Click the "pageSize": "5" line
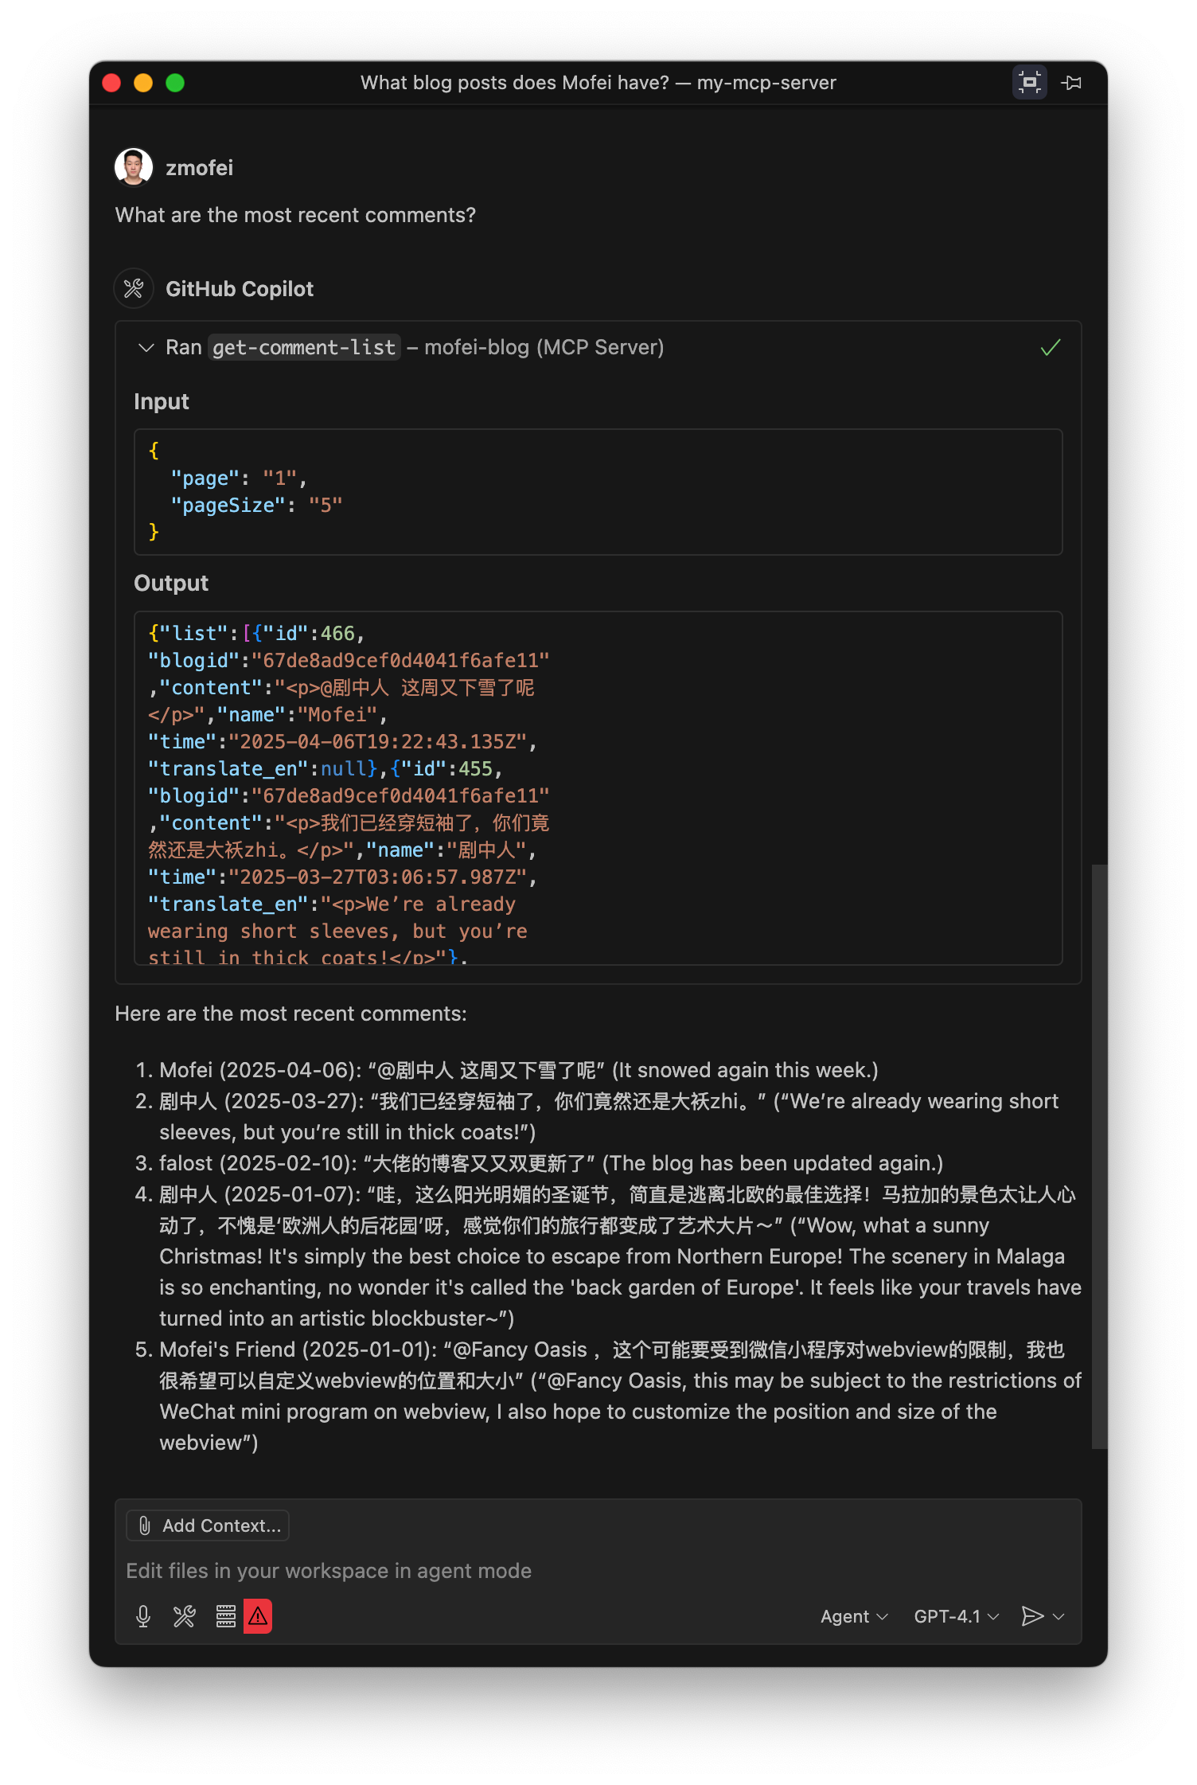1197x1785 pixels. [x=256, y=505]
